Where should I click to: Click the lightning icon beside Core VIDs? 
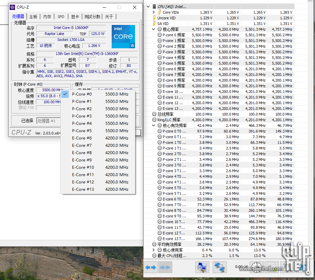(159, 12)
